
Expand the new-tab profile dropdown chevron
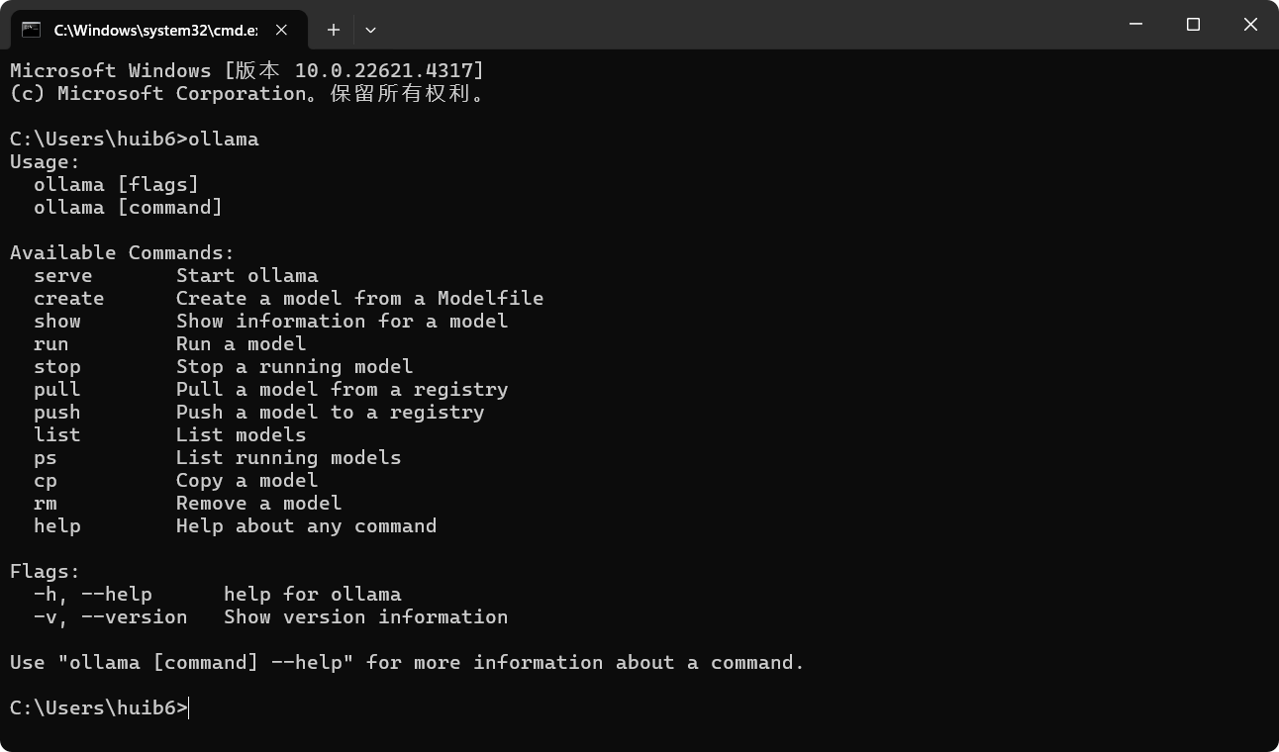click(370, 30)
